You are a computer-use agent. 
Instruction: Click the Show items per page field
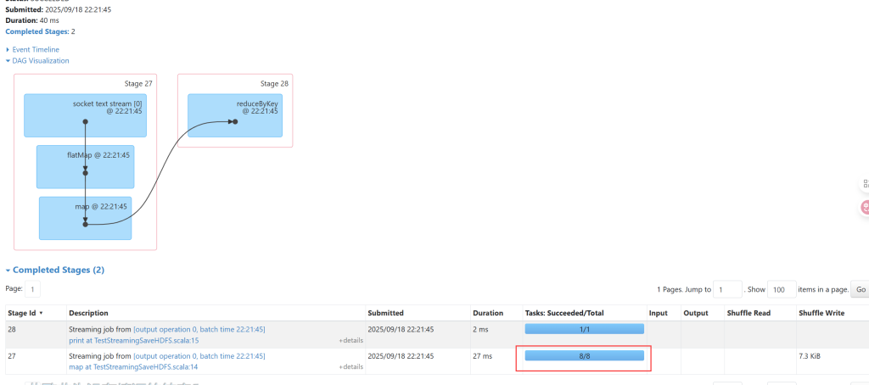pyautogui.click(x=782, y=289)
